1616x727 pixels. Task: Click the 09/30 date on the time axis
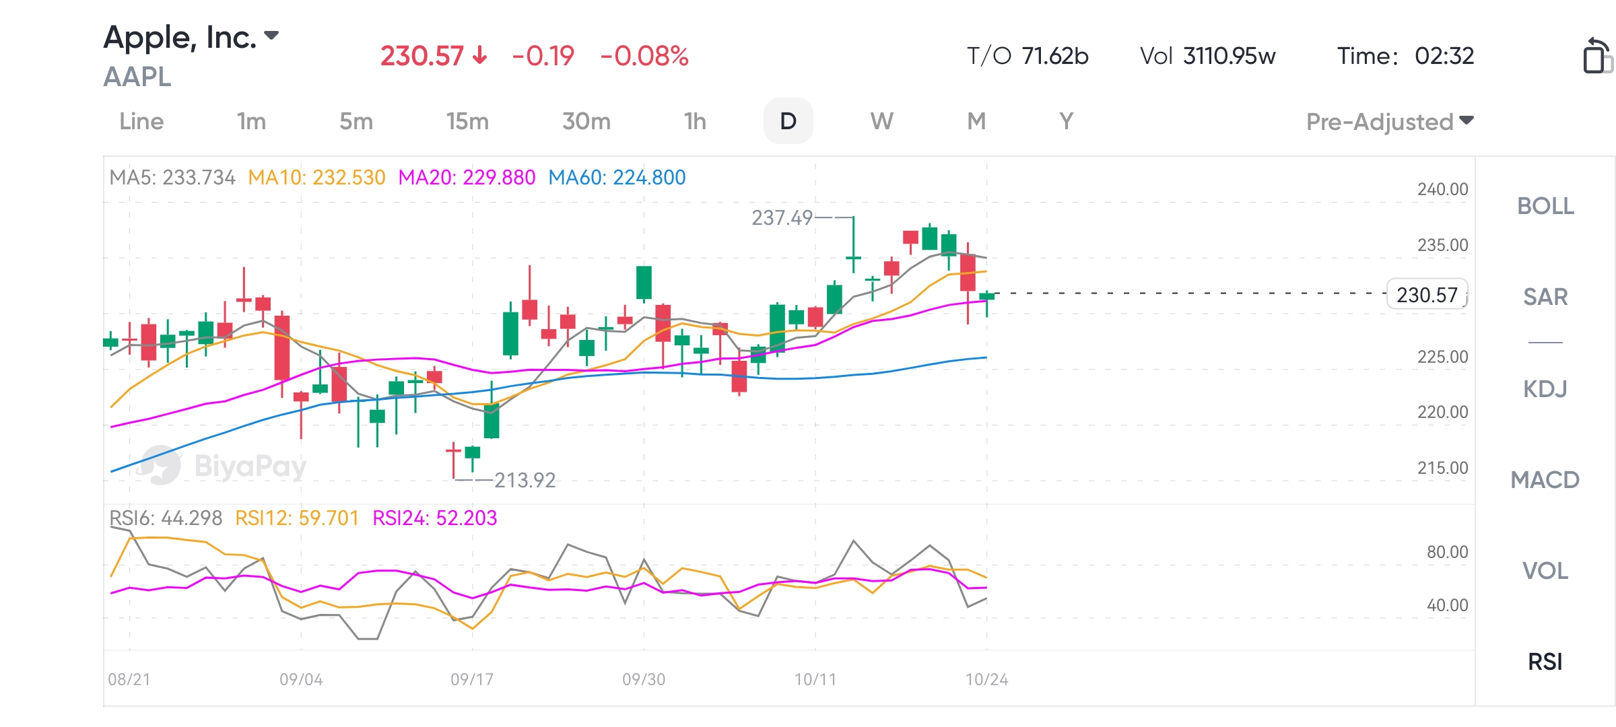click(644, 680)
